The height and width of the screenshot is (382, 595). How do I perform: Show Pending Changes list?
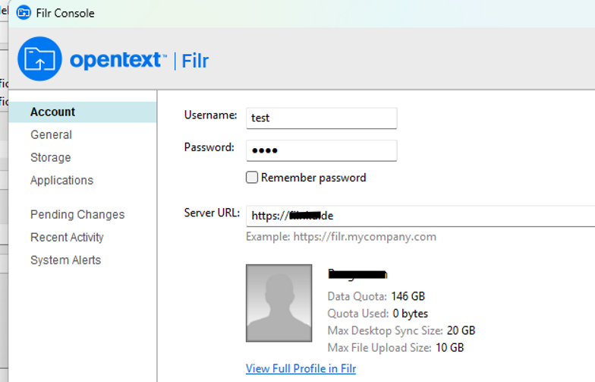(77, 214)
